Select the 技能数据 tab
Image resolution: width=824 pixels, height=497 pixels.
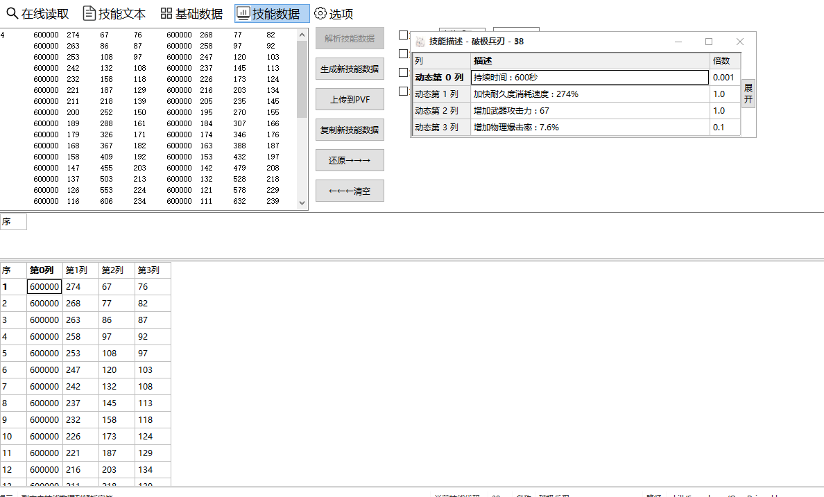[x=272, y=13]
